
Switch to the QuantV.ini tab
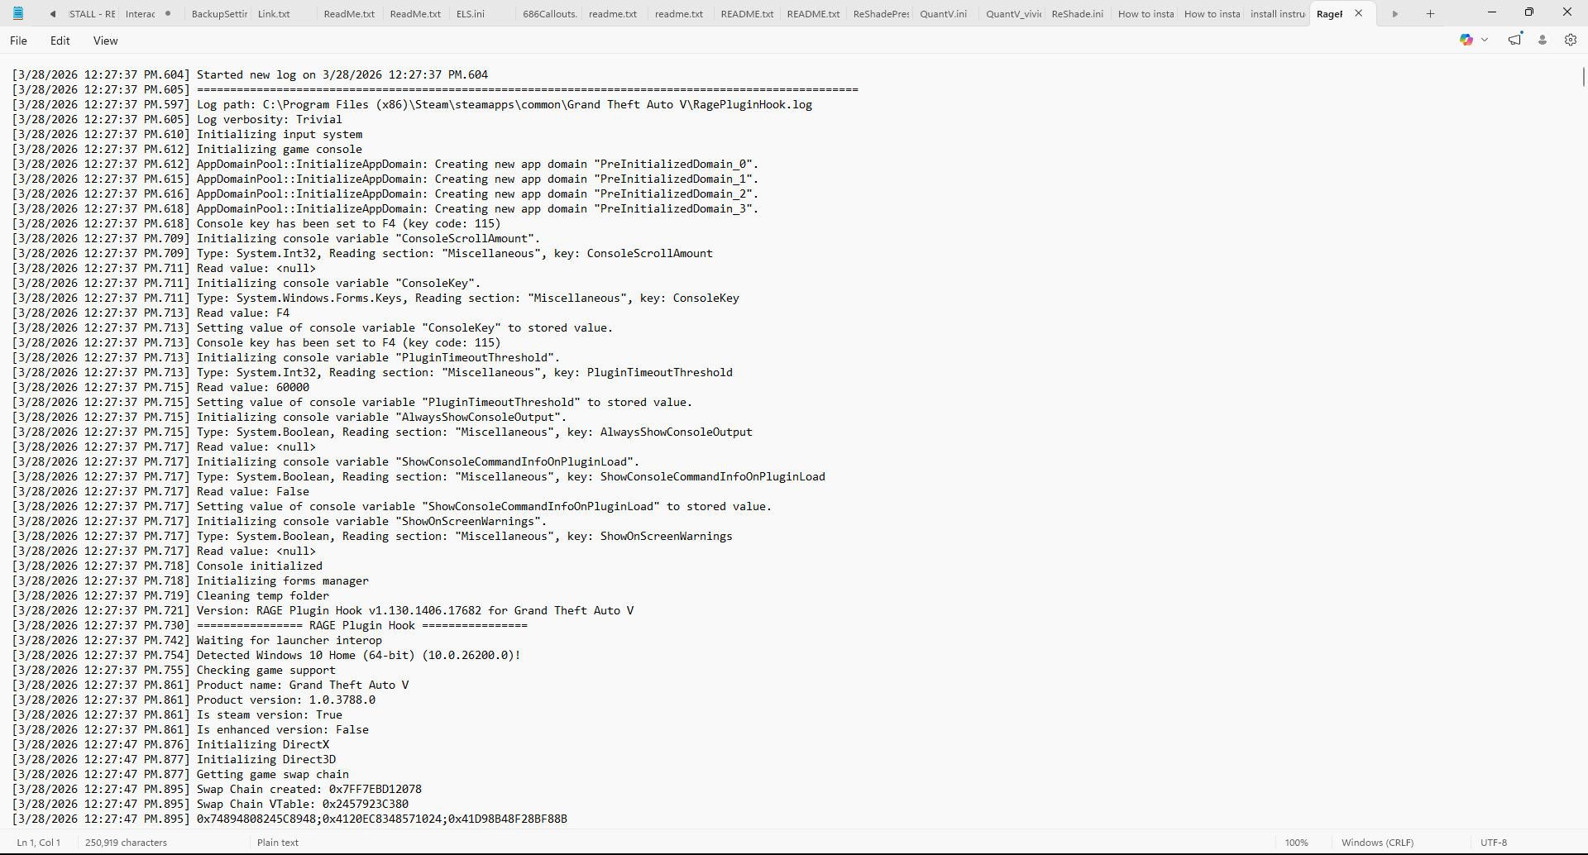[x=944, y=14]
